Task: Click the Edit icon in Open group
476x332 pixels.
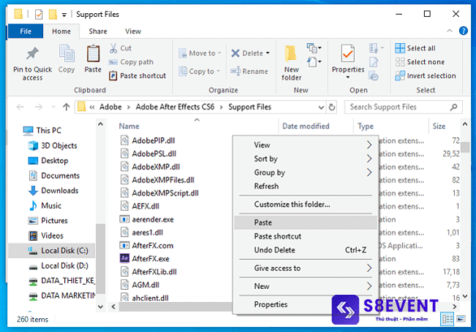Action: 374,62
